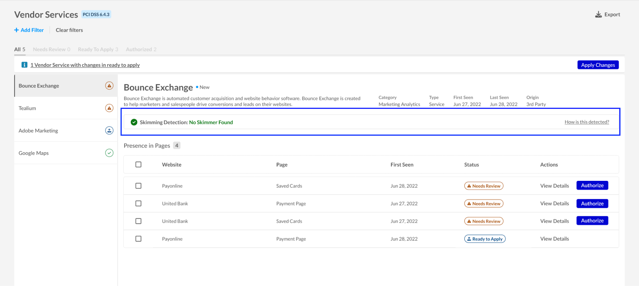Click the First Seen column header in the table

pos(402,165)
